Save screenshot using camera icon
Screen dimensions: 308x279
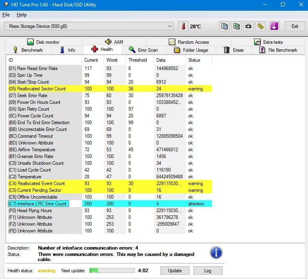(x=248, y=26)
